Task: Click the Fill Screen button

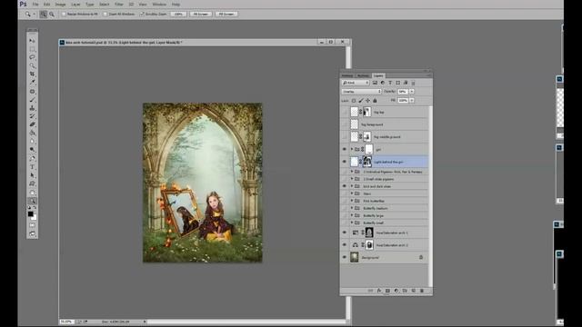Action: pyautogui.click(x=226, y=15)
